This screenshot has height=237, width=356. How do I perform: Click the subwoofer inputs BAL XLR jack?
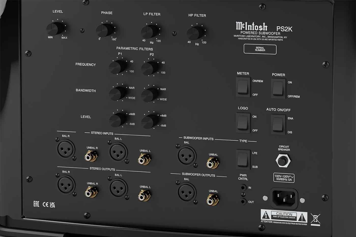[x=187, y=155]
